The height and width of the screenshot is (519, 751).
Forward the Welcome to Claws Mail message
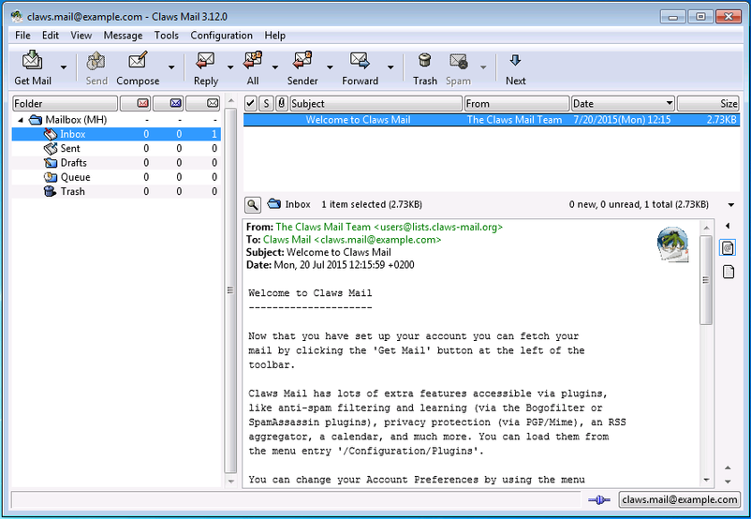(360, 68)
